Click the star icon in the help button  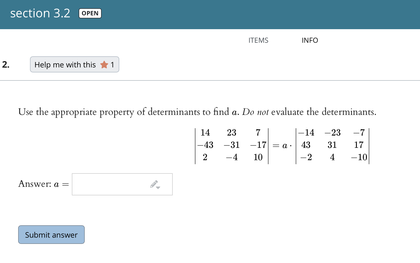[x=104, y=65]
